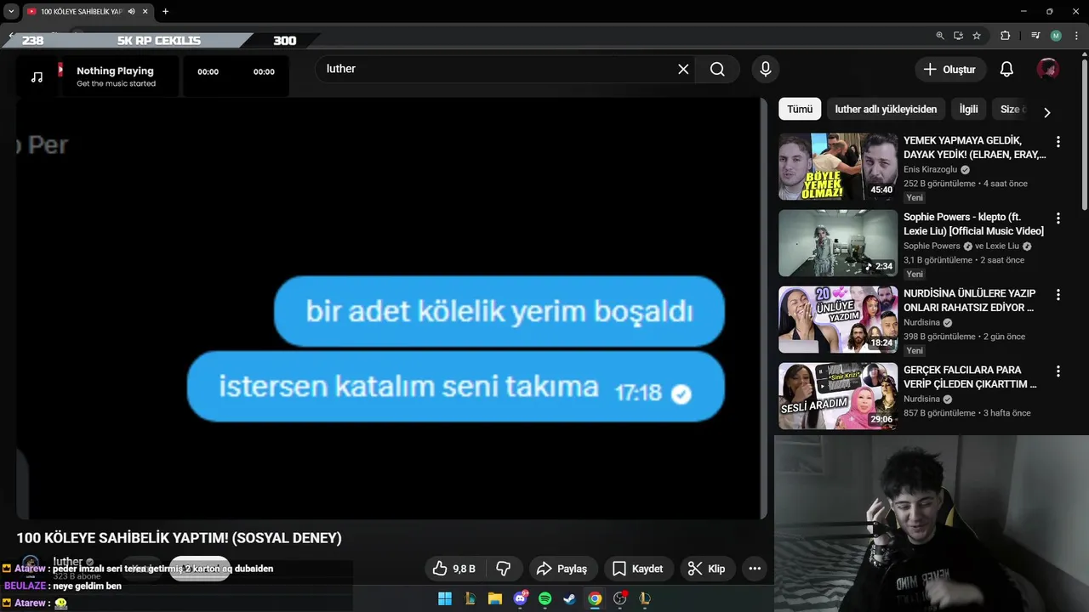
Task: Open Discord from taskbar
Action: tap(521, 598)
